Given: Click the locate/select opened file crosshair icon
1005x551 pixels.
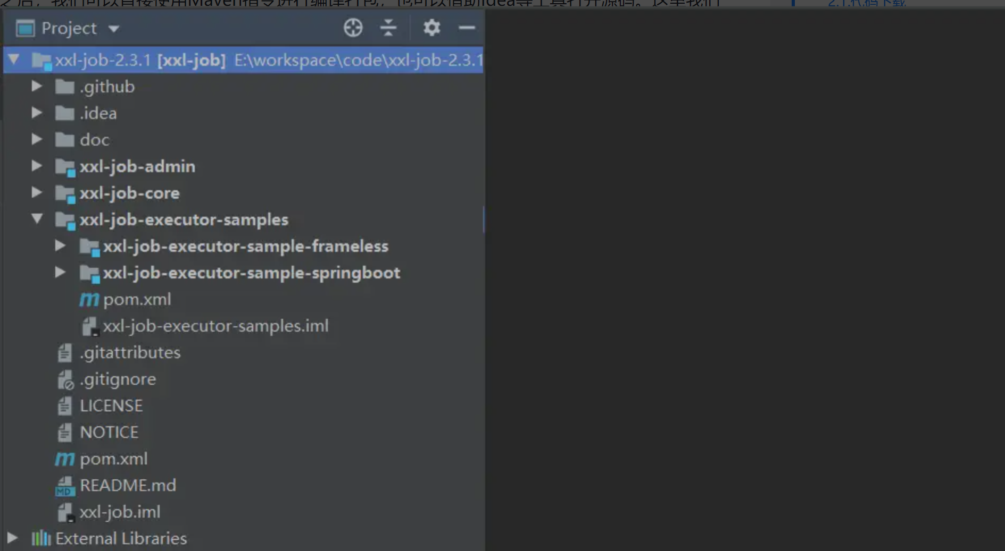Looking at the screenshot, I should (353, 28).
